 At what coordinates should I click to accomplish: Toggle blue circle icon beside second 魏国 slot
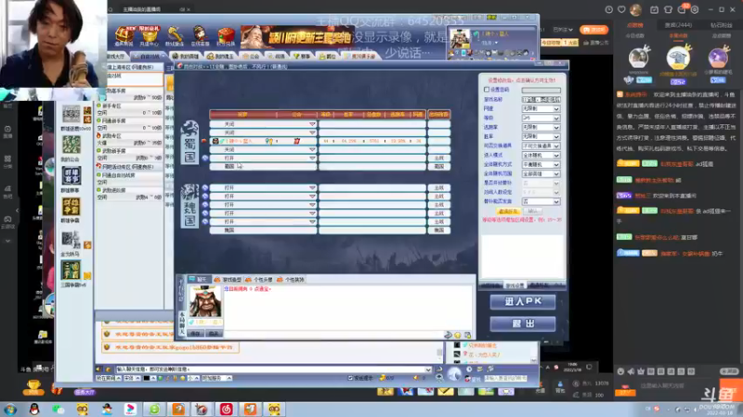205,196
